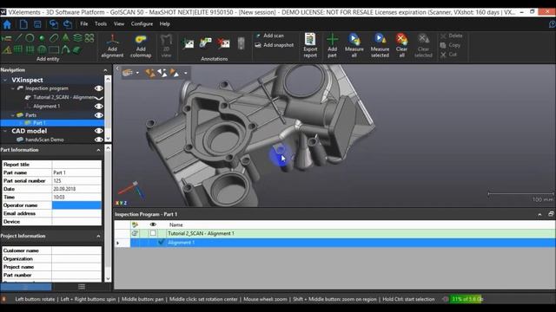Open the 2D view tool
The image size is (556, 312).
[x=166, y=46]
